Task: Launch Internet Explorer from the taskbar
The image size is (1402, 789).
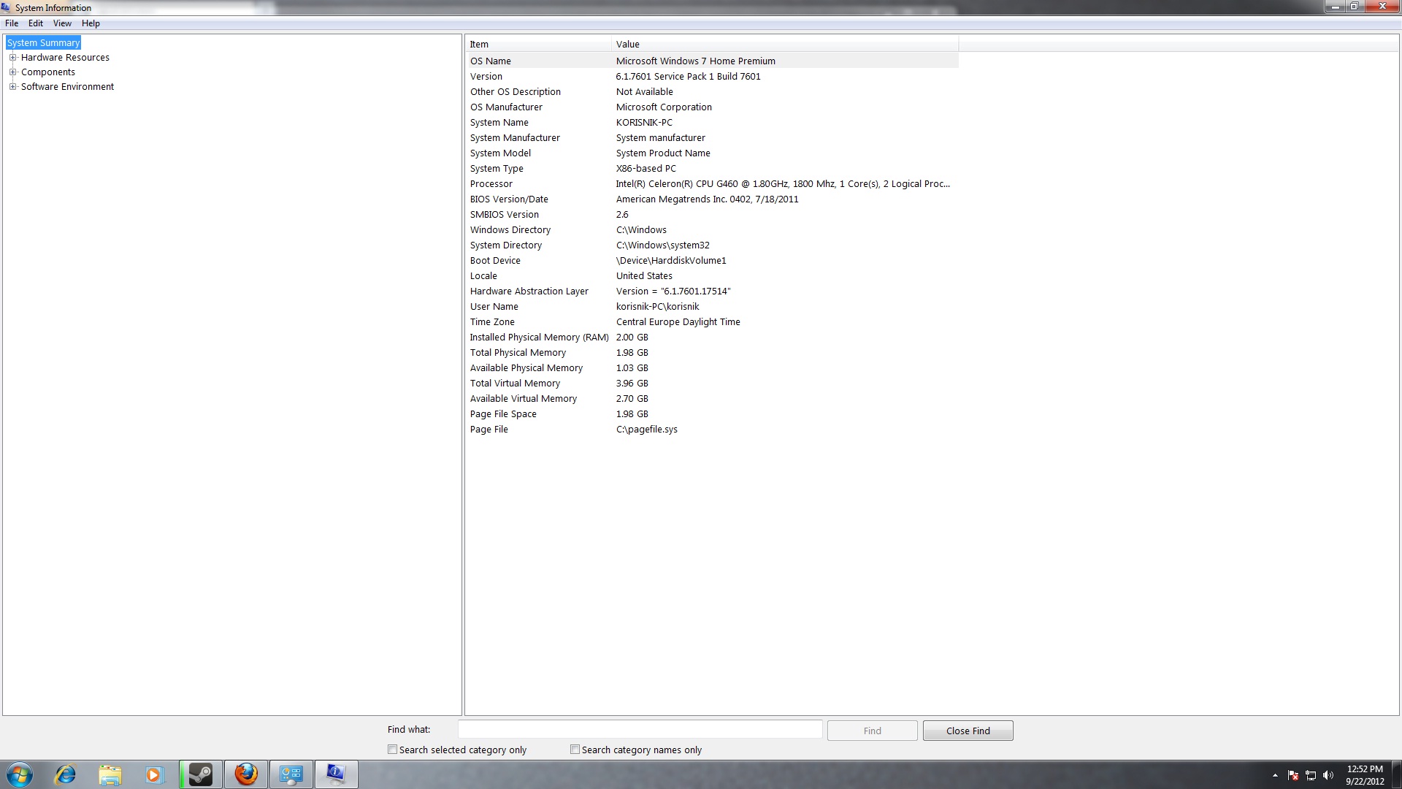Action: click(x=66, y=774)
